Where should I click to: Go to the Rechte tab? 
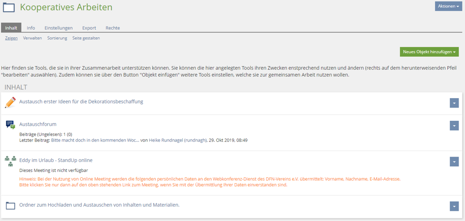pyautogui.click(x=112, y=28)
